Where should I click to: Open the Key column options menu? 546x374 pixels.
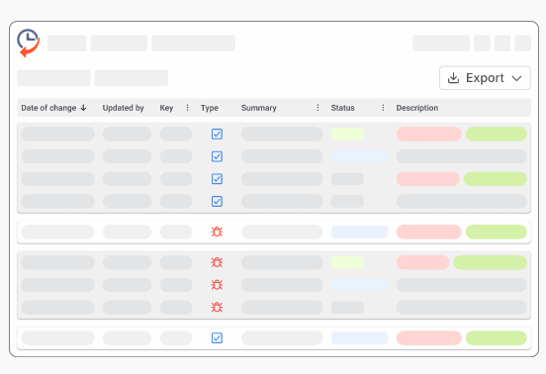(187, 108)
